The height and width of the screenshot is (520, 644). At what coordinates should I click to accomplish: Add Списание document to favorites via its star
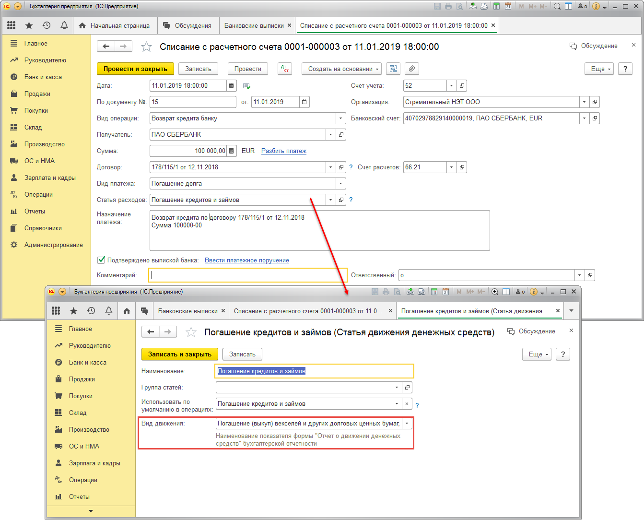(146, 47)
